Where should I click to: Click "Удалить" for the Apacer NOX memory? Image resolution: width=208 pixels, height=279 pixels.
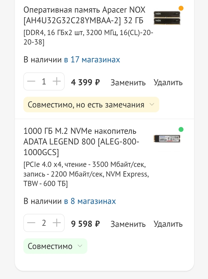(x=168, y=82)
